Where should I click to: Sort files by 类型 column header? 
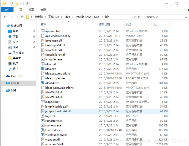pos(129,24)
